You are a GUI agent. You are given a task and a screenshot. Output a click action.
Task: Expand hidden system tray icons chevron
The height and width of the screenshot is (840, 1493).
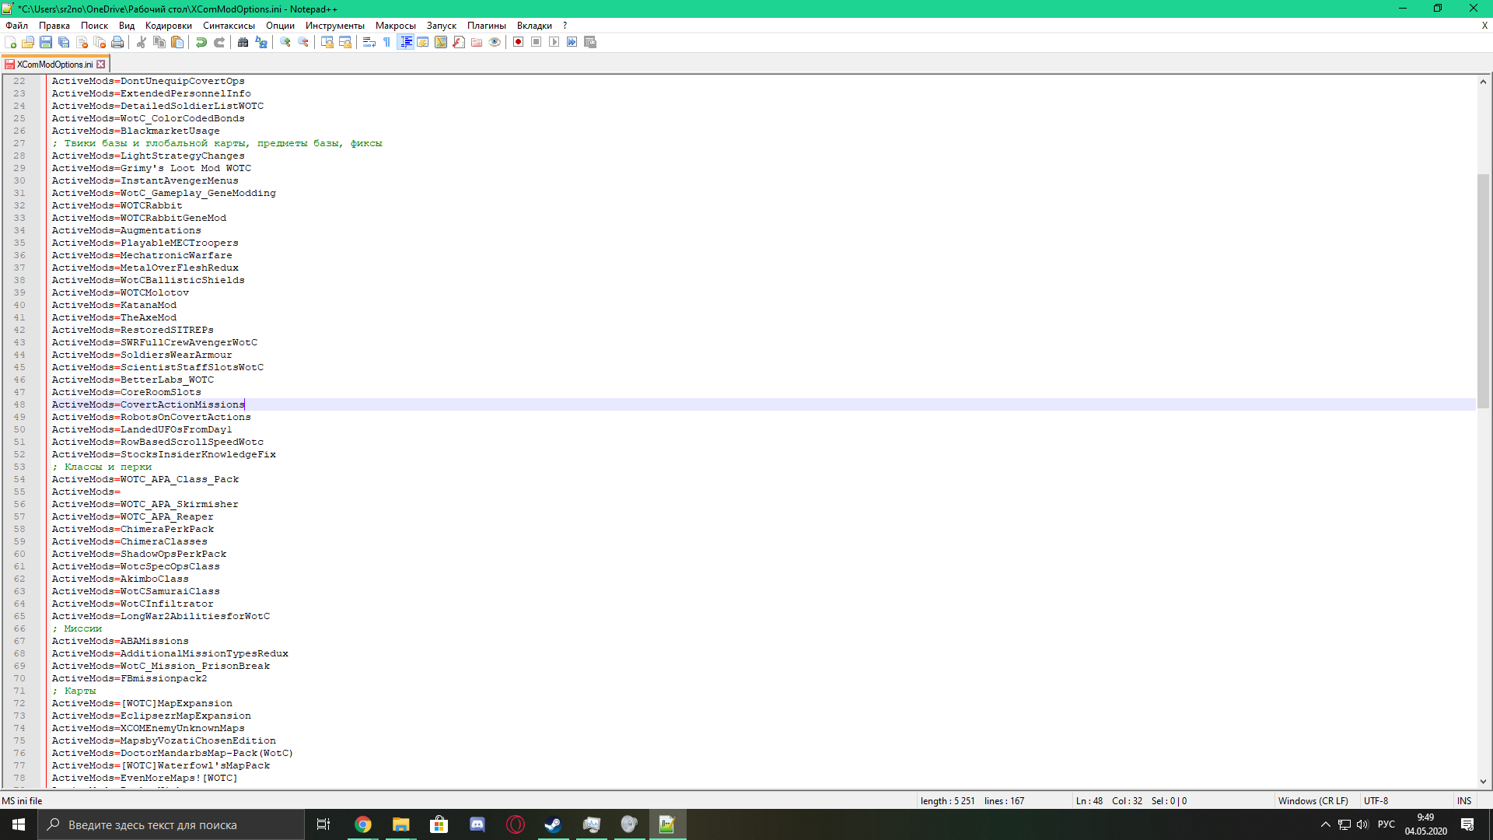point(1326,824)
